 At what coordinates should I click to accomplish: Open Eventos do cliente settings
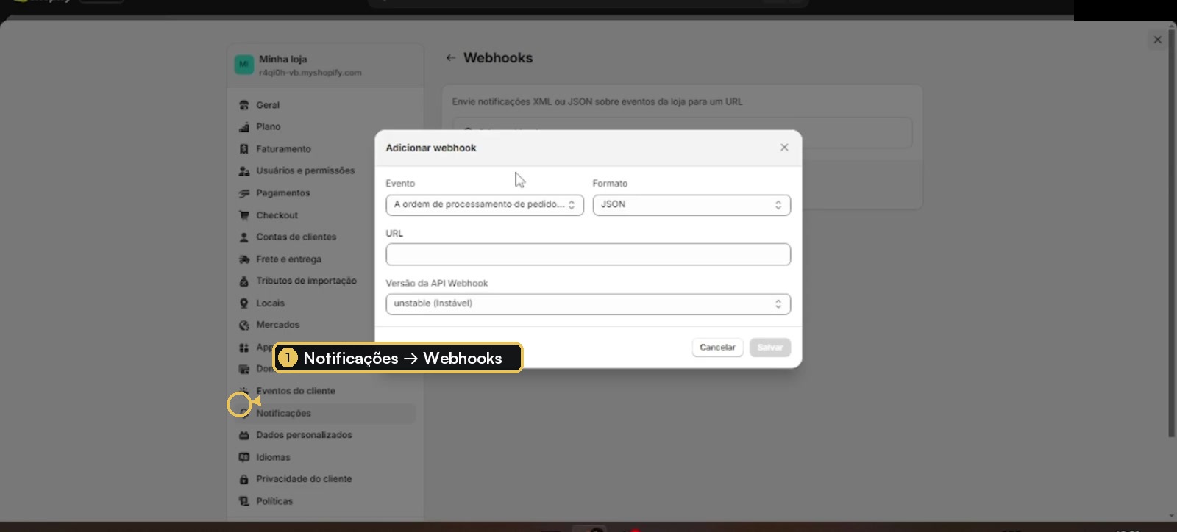[x=296, y=391]
